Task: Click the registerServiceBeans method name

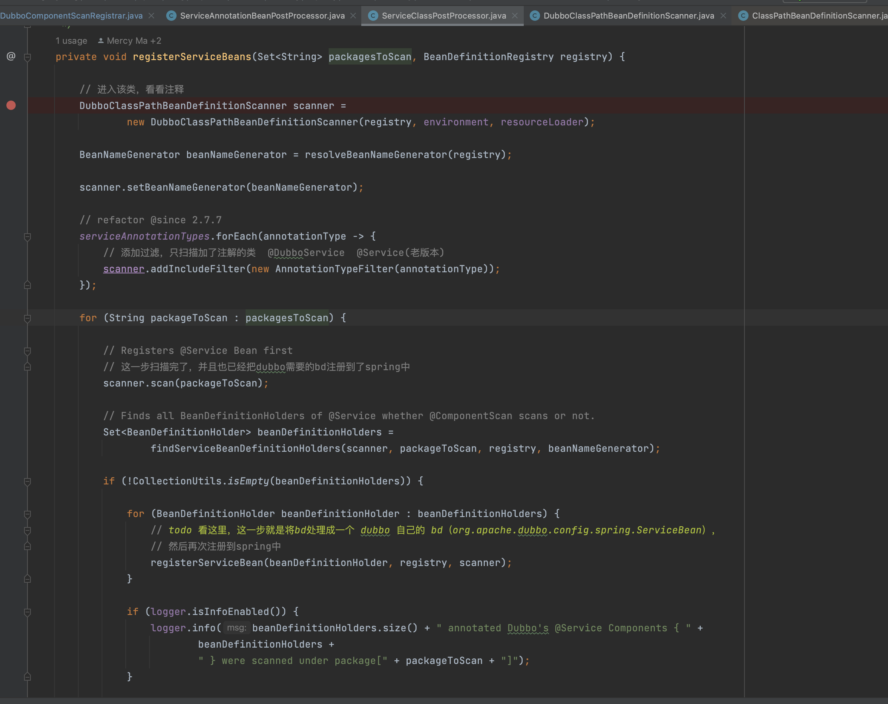Action: pyautogui.click(x=192, y=57)
